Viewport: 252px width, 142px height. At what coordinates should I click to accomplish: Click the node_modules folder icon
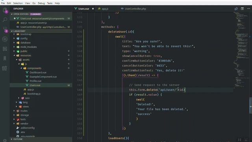click(x=18, y=47)
